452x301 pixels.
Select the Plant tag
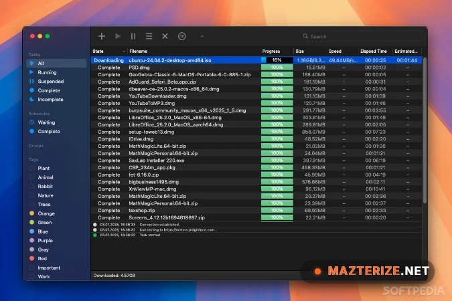click(56, 168)
